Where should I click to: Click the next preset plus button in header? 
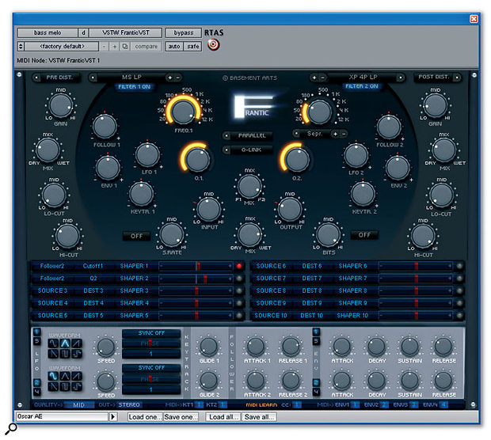coord(115,47)
